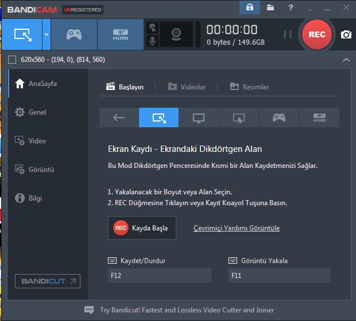Switch to Resimler tab
Viewport: 356px width, 321px height.
point(249,87)
